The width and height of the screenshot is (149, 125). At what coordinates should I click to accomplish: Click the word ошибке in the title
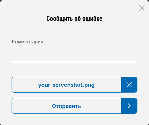[x=92, y=19]
